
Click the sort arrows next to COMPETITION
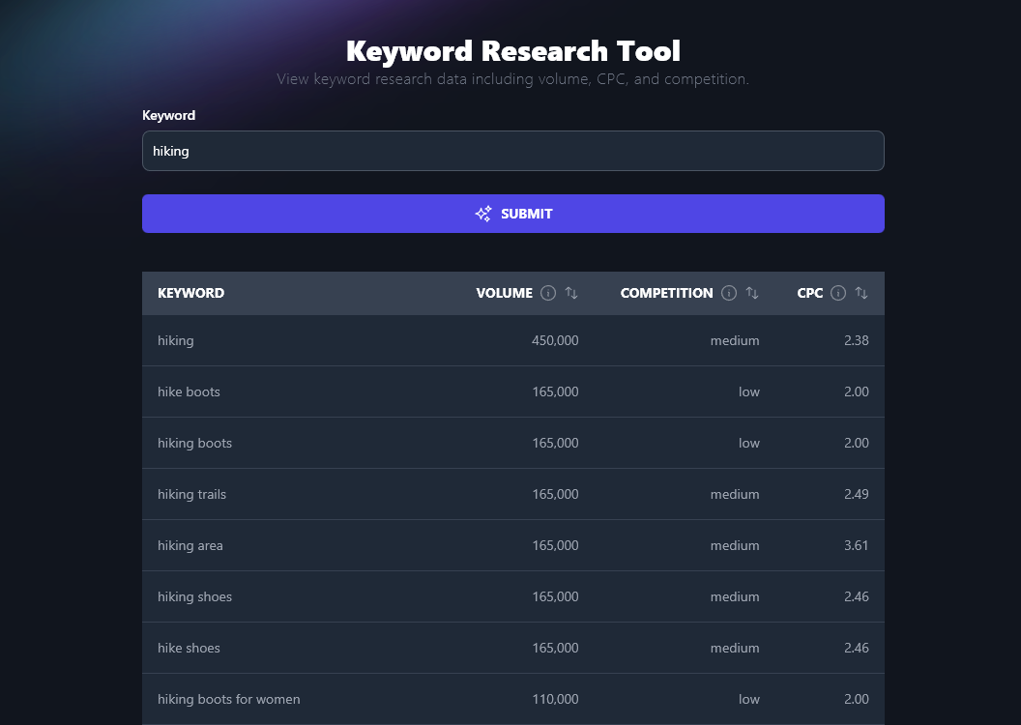tap(751, 293)
